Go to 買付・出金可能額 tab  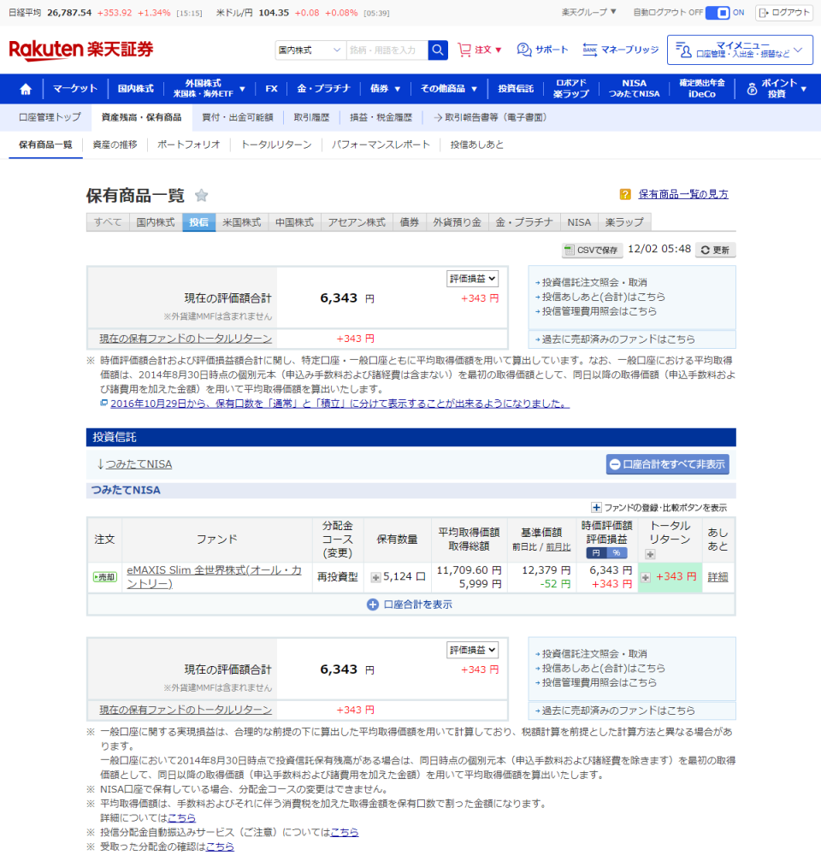237,117
